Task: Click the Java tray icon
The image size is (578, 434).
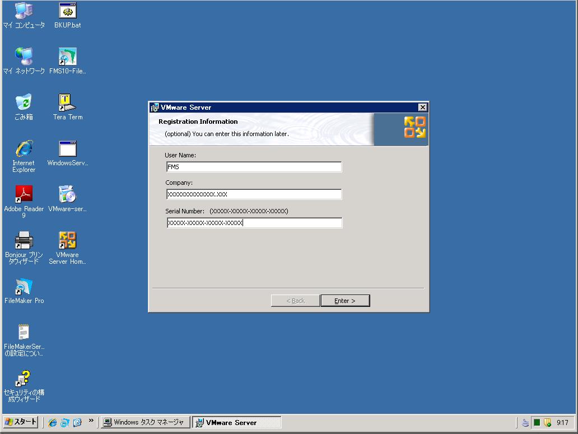Action: pos(526,423)
